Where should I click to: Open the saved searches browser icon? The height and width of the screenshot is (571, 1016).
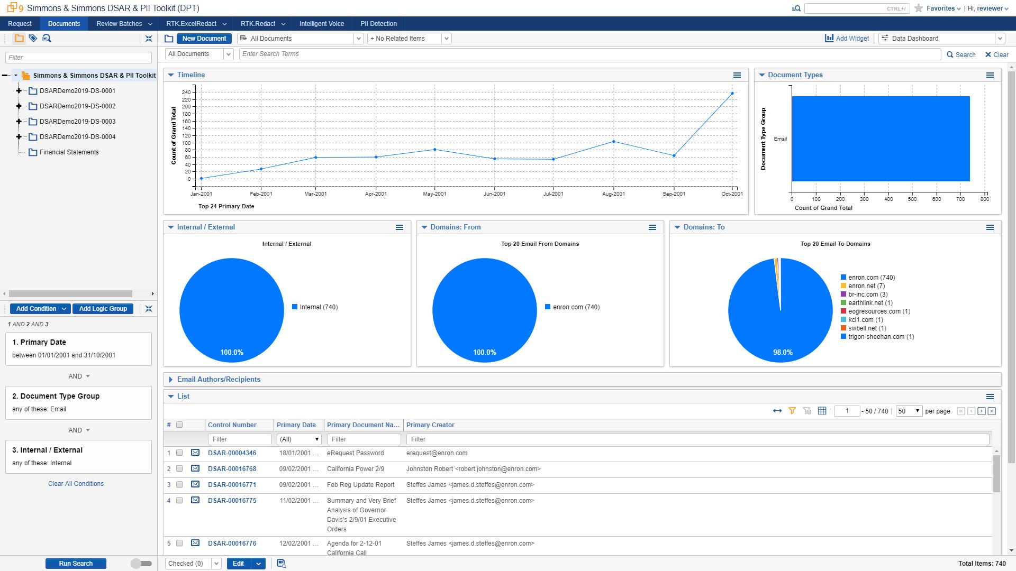[47, 38]
